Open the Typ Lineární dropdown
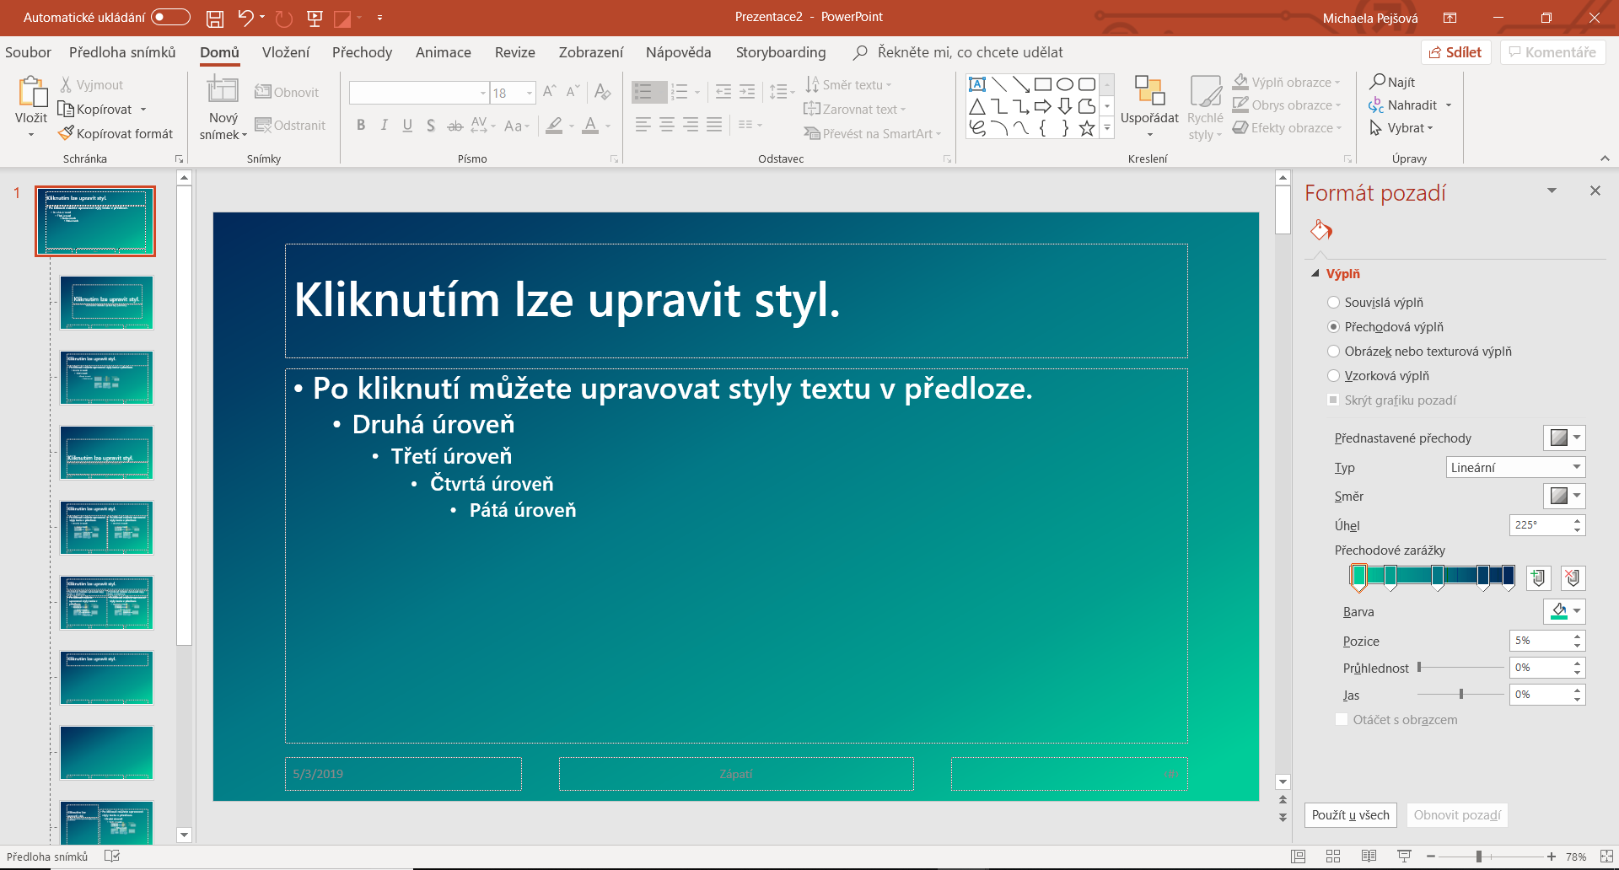 pos(1514,468)
